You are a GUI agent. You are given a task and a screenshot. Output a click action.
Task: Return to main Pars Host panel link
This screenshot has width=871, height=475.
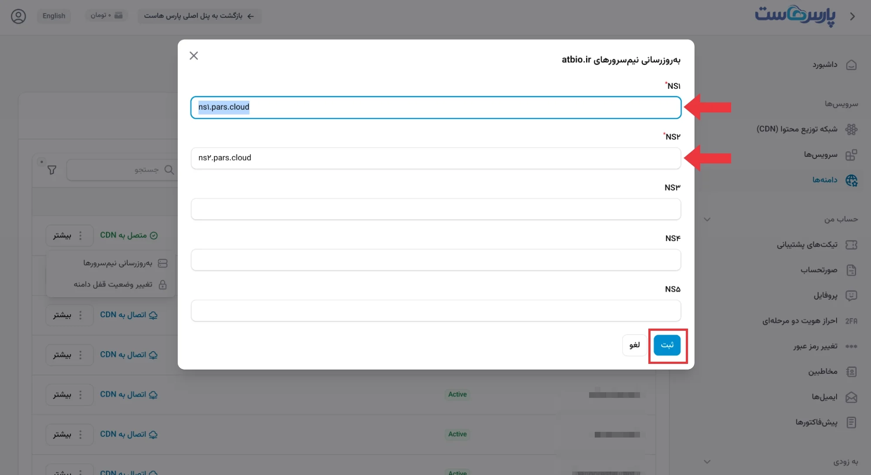click(x=200, y=16)
